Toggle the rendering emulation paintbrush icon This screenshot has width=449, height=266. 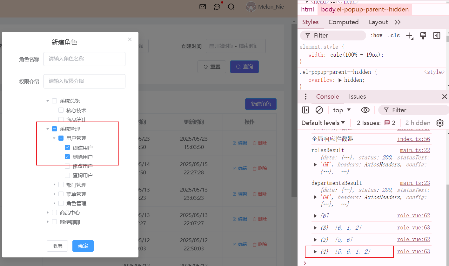(x=423, y=35)
